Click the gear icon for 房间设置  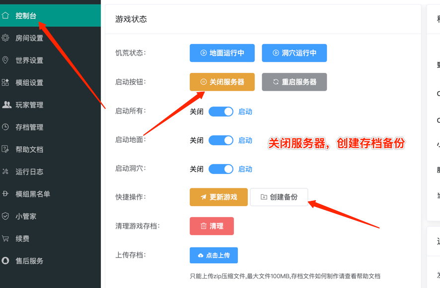click(x=5, y=38)
